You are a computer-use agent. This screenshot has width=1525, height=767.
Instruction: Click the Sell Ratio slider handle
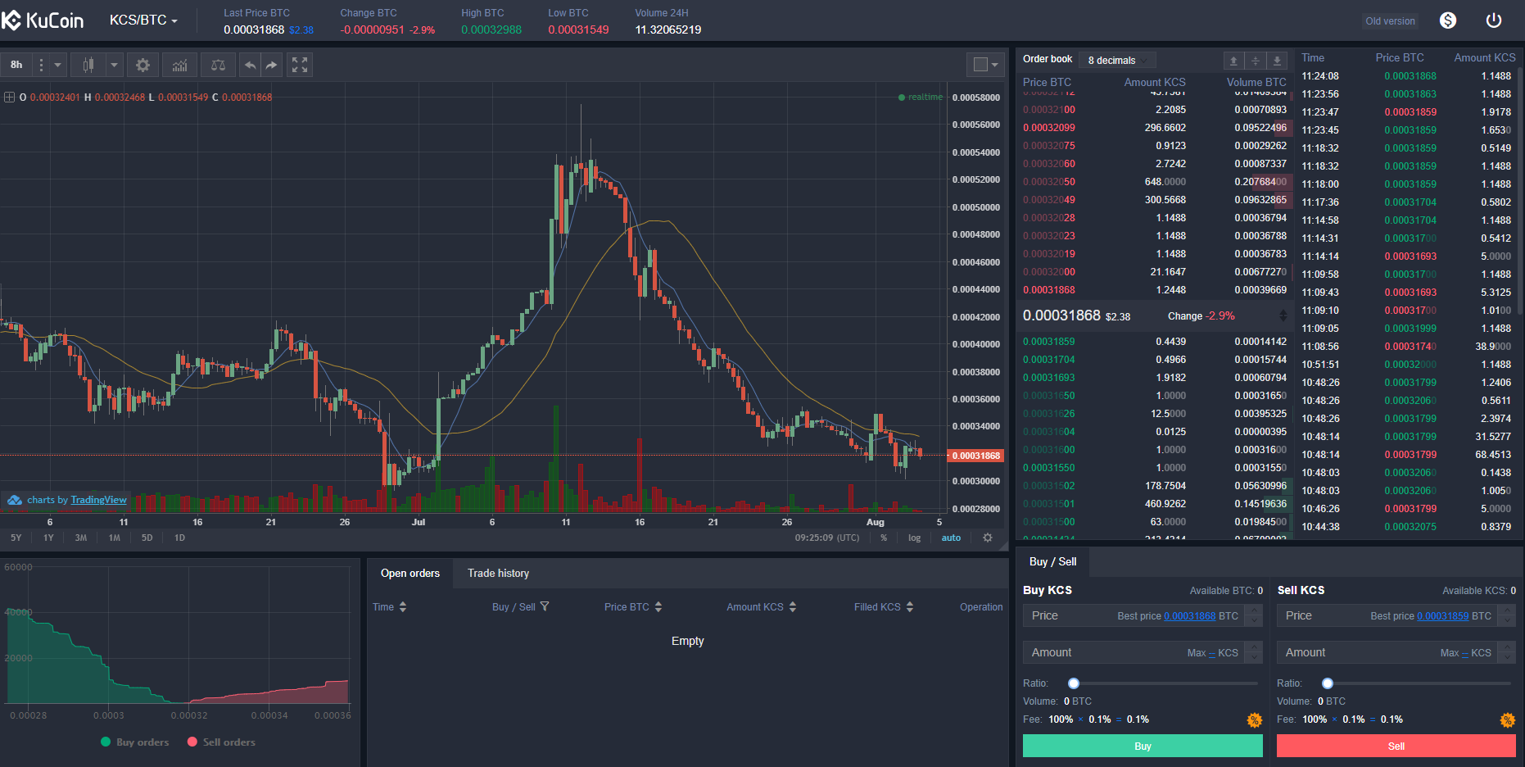1328,683
